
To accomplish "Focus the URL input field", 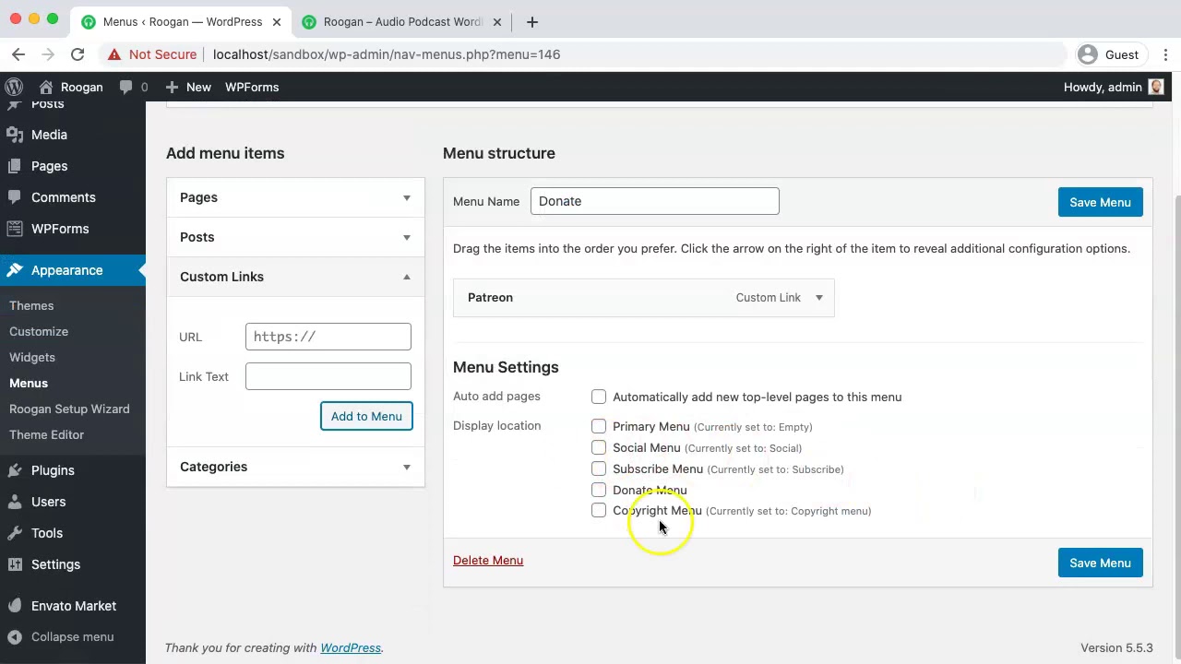I will (x=328, y=337).
